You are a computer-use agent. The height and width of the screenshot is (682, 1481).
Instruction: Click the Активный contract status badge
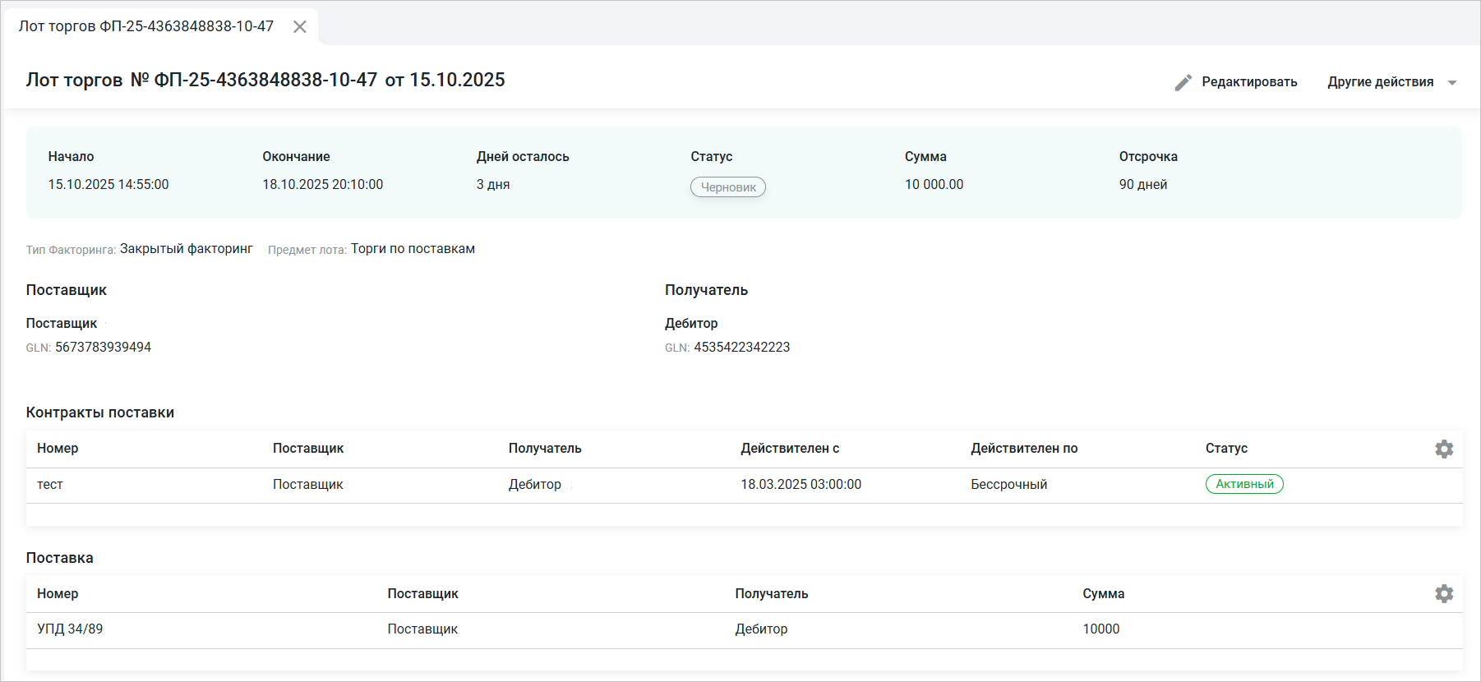1243,485
